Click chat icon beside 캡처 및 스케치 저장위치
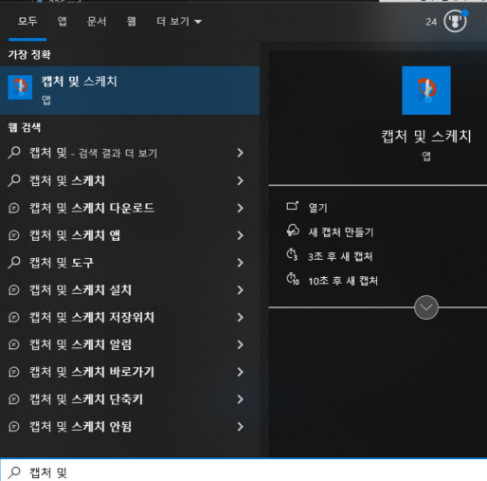The width and height of the screenshot is (487, 481). click(x=14, y=318)
